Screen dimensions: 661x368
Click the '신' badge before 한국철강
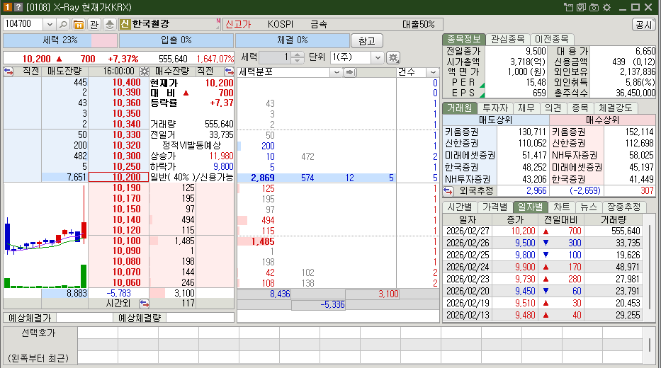(125, 24)
